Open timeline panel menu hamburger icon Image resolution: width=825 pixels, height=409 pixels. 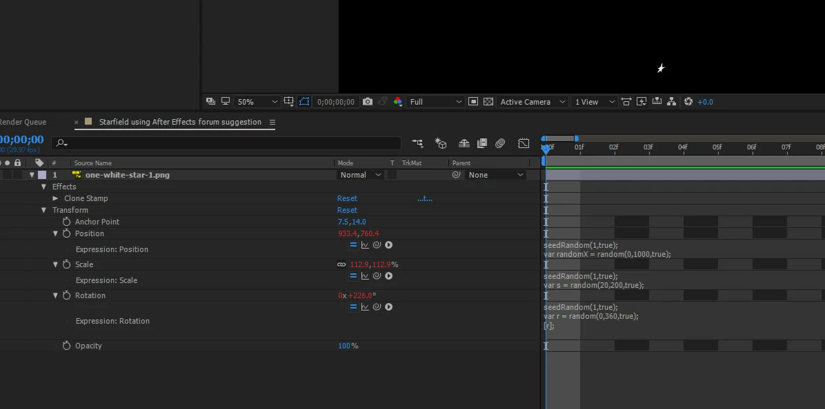[x=272, y=122]
